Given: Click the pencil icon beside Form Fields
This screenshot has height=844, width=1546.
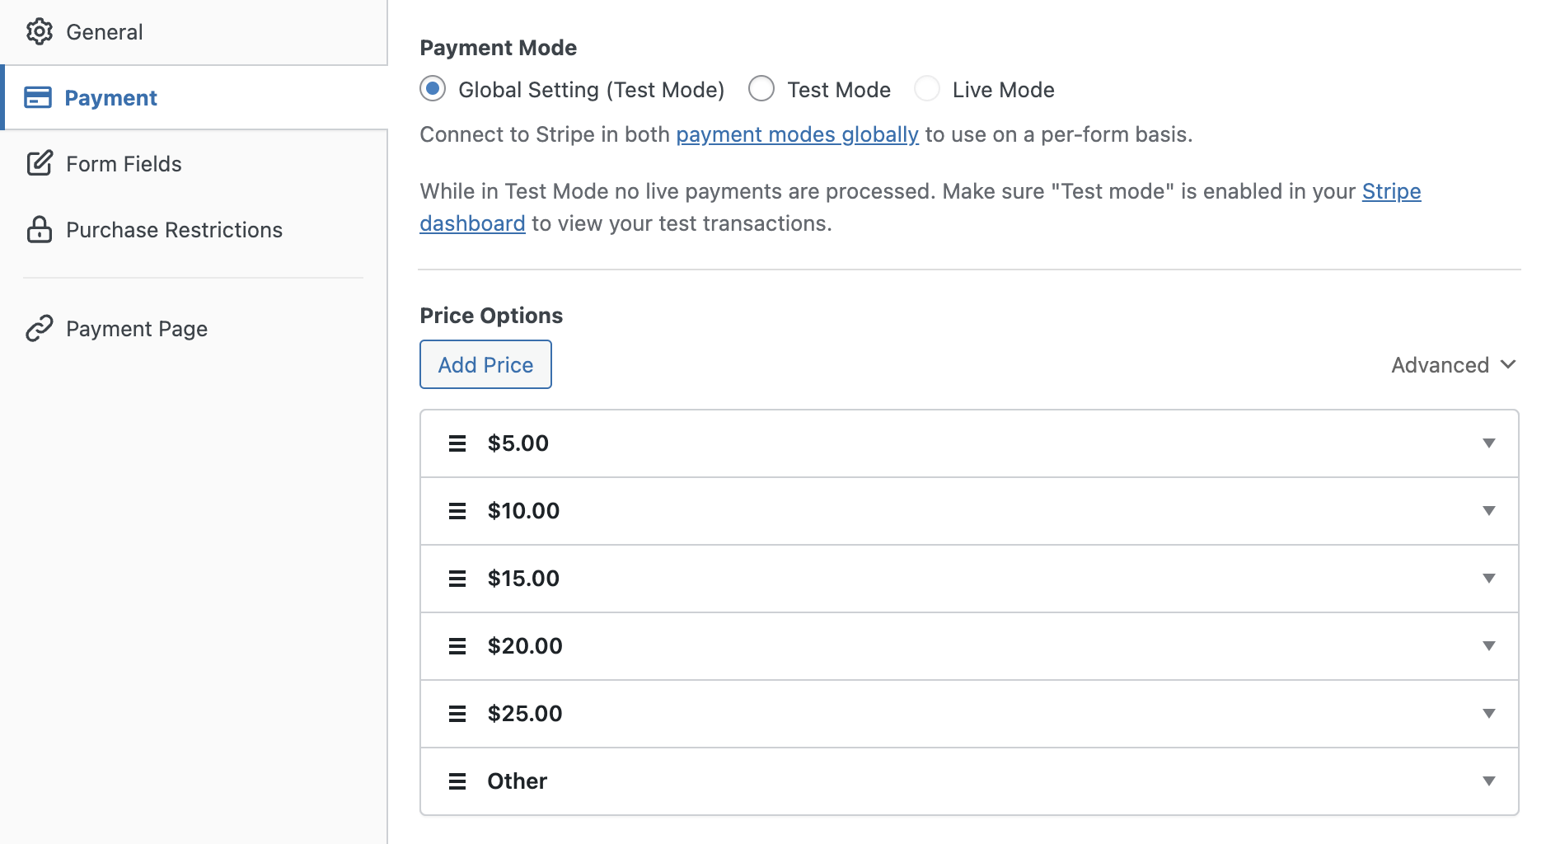Looking at the screenshot, I should point(40,163).
